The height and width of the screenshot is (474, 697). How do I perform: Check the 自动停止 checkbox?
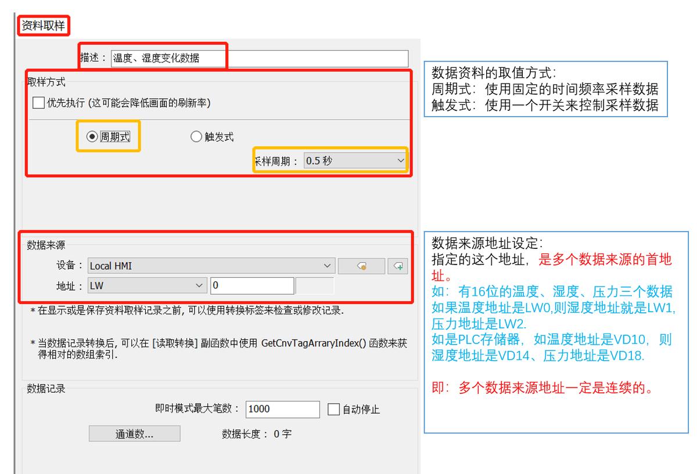(x=333, y=409)
